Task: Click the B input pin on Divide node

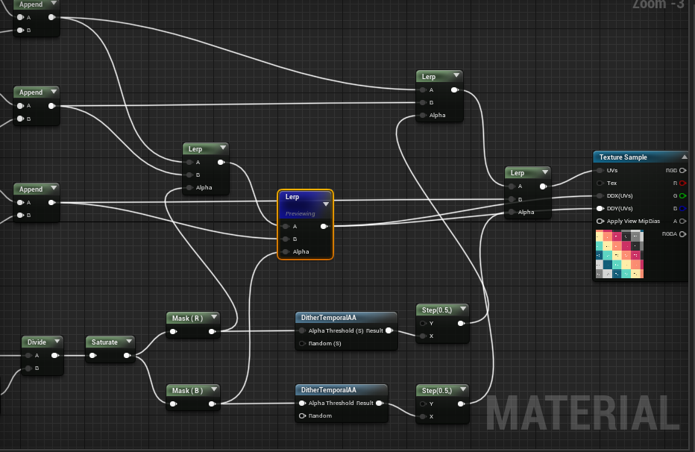Action: 28,368
